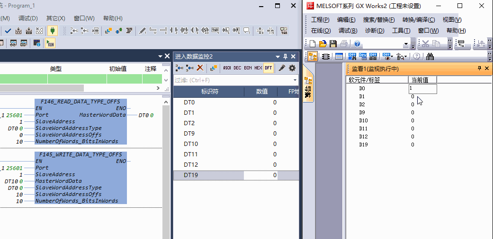Click the blue checkmark compile icon
The image size is (493, 239).
click(x=8, y=31)
